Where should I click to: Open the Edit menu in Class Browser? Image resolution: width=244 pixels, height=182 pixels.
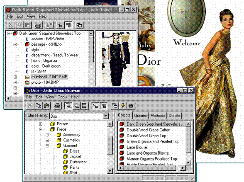point(39,97)
